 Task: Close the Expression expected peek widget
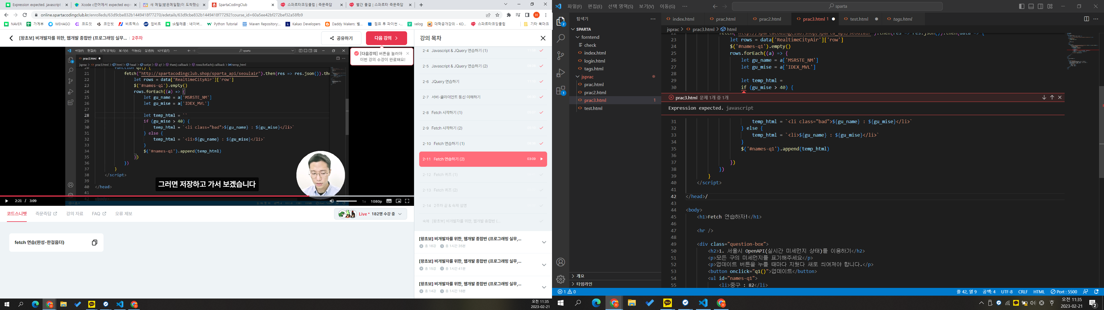point(1060,98)
